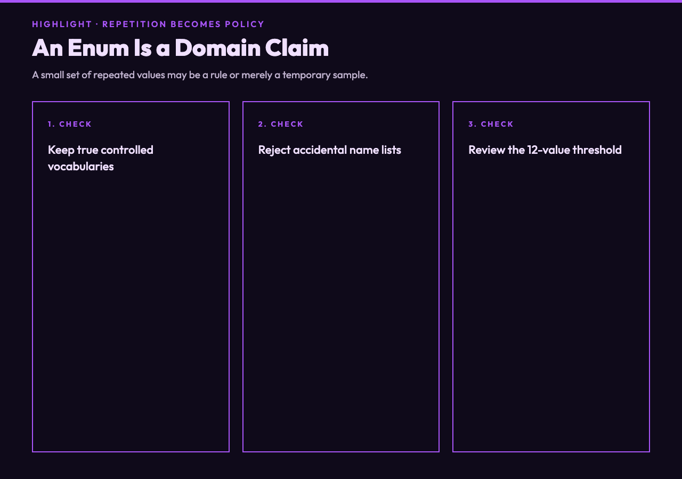Select the 'An Enum Is a Domain Claim' heading

click(x=180, y=47)
